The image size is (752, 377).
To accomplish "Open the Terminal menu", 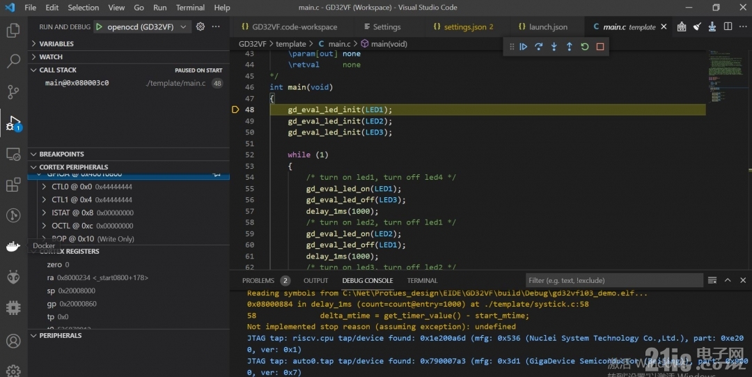I will 190,8.
